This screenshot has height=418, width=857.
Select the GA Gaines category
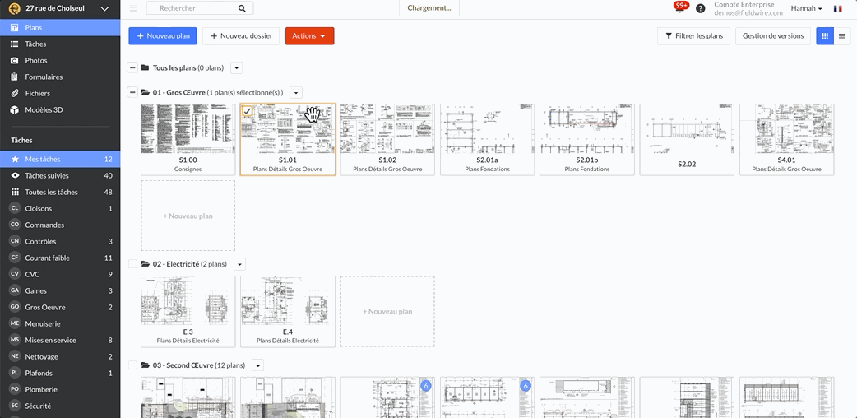coord(60,290)
